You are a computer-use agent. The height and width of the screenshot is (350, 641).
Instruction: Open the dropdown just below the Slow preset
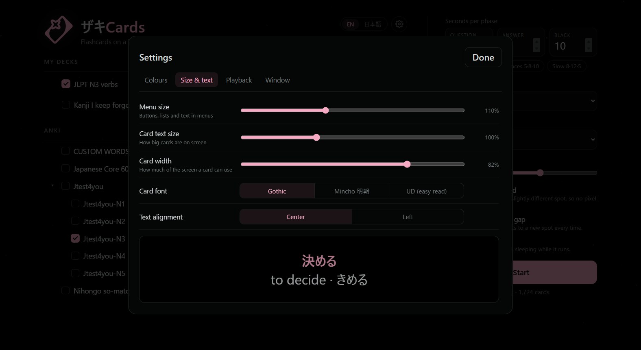click(x=554, y=101)
